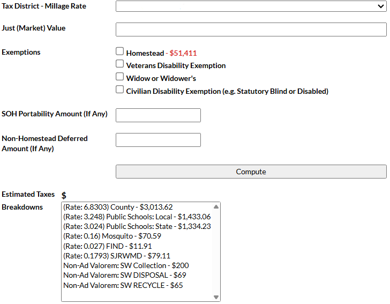Select the Public Schools: Local entry
This screenshot has height=304, width=390.
[137, 217]
